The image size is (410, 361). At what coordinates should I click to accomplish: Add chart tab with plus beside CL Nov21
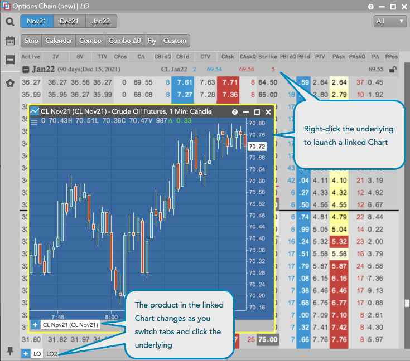(35, 325)
